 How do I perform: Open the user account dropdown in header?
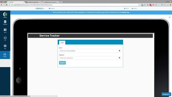[134, 8]
